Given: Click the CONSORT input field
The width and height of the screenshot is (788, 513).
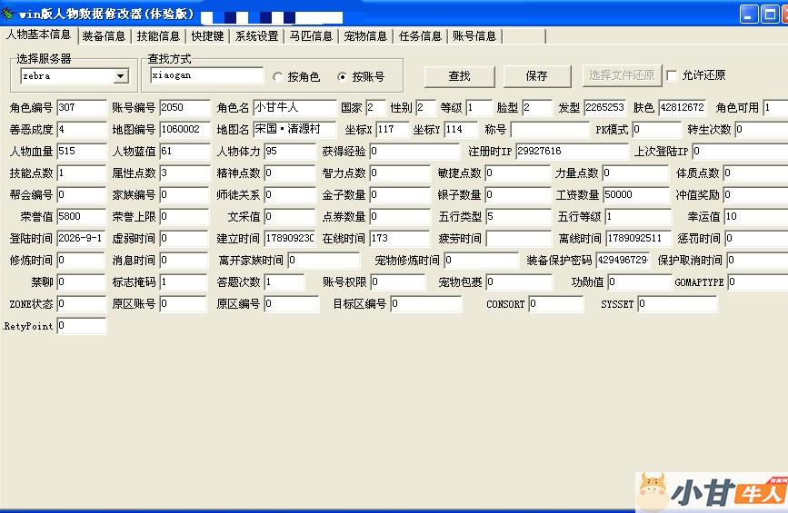Looking at the screenshot, I should tap(556, 304).
